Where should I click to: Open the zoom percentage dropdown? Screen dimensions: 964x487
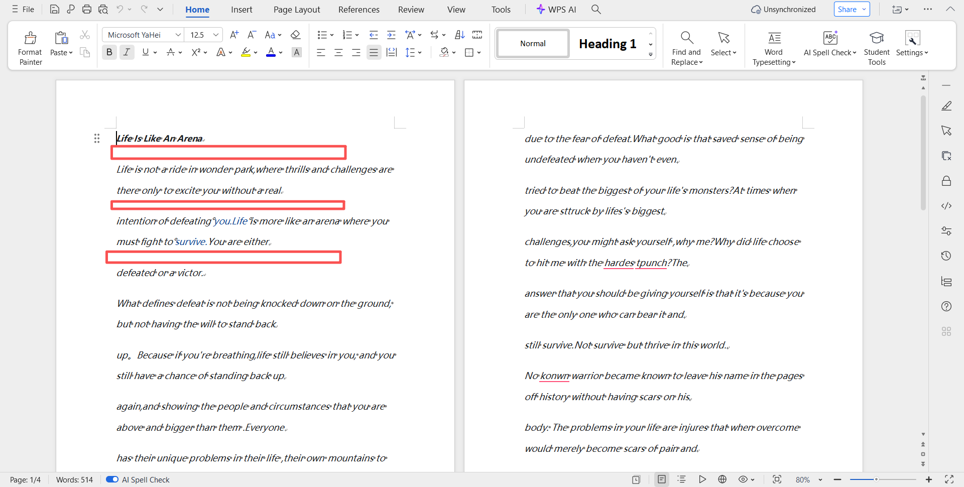(x=820, y=480)
